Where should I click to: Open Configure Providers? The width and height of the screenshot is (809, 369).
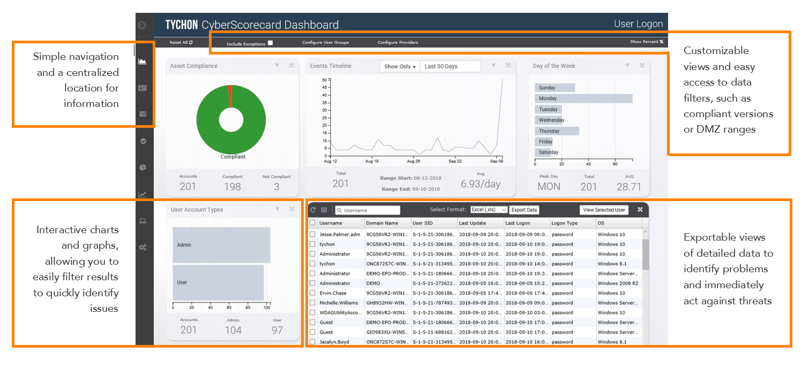[398, 42]
